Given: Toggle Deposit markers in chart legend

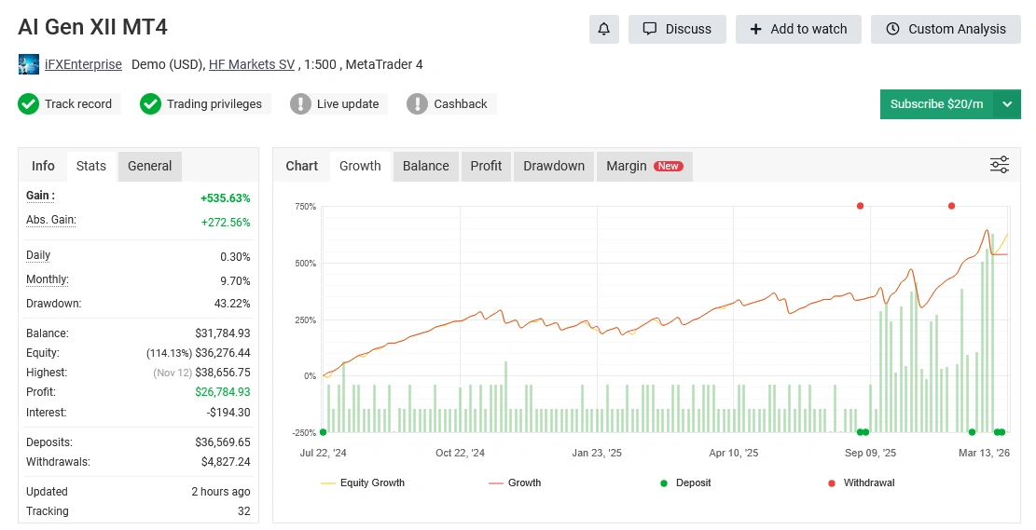Looking at the screenshot, I should point(685,482).
